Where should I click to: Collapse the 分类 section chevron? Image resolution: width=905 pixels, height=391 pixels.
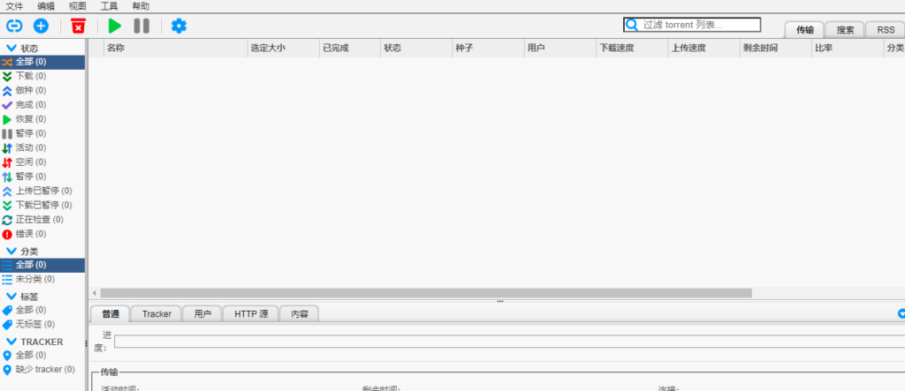coord(11,251)
